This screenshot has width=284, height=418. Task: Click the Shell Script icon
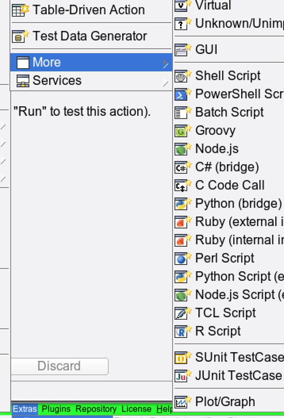click(x=182, y=76)
